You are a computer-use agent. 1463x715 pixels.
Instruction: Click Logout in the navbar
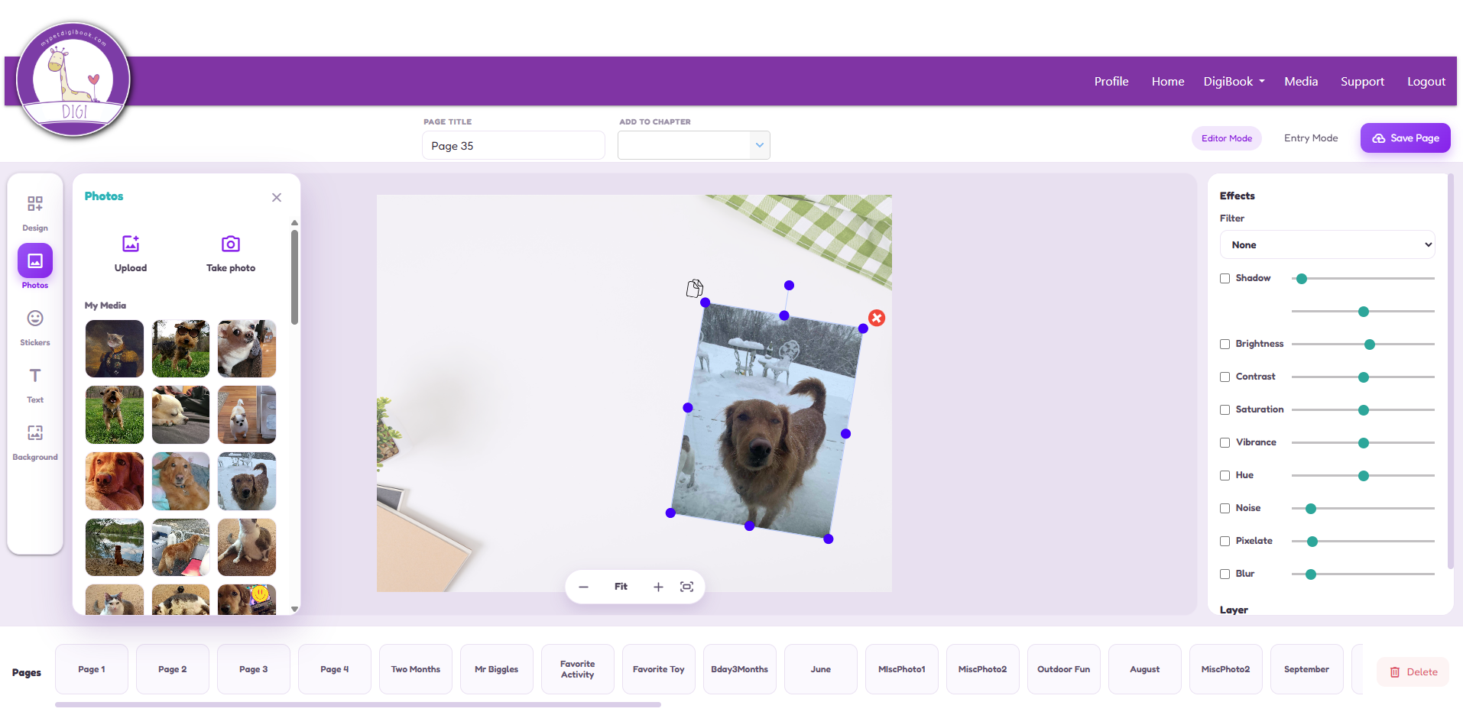[1426, 81]
